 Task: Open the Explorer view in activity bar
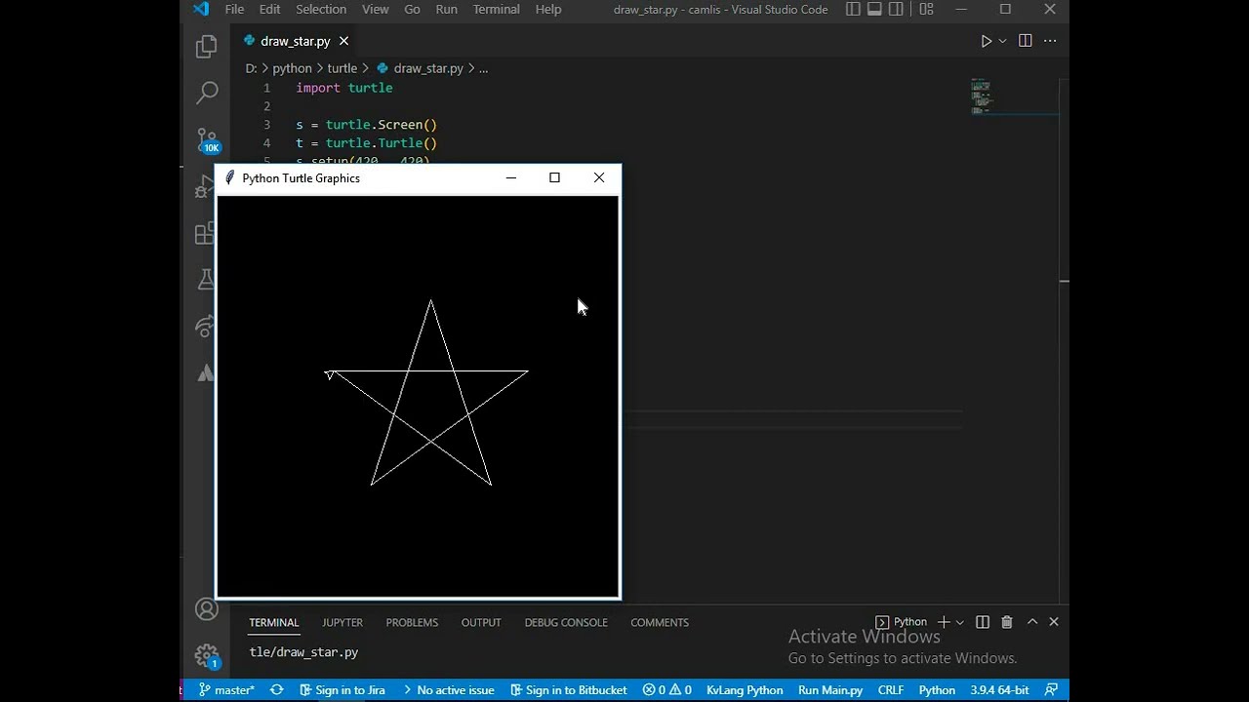point(206,46)
